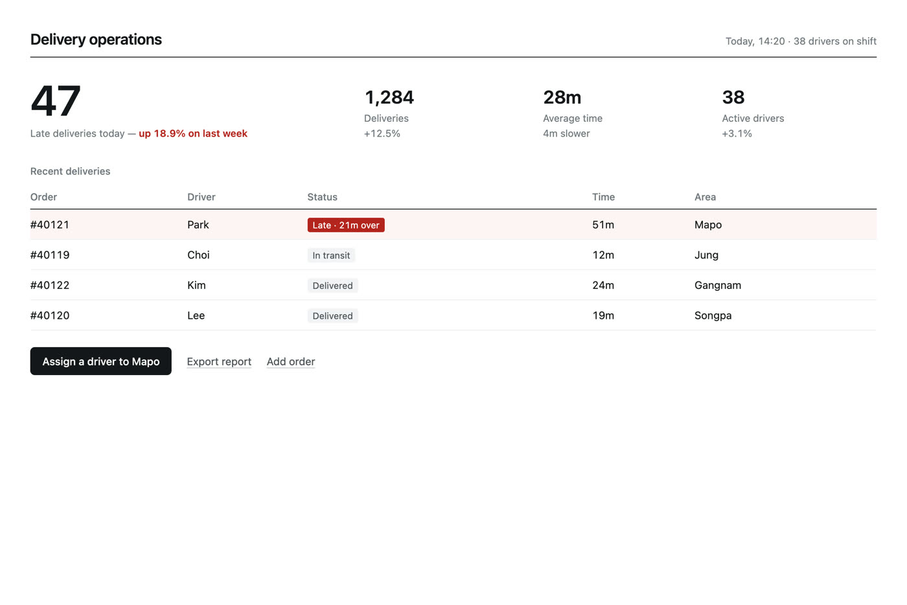907x605 pixels.
Task: Sort by the Time column header
Action: coord(603,197)
